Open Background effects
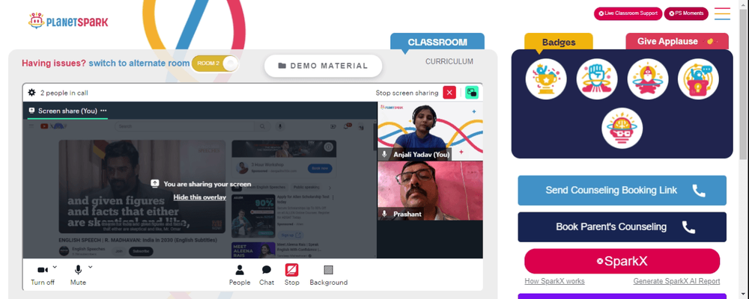This screenshot has width=749, height=299. click(329, 275)
